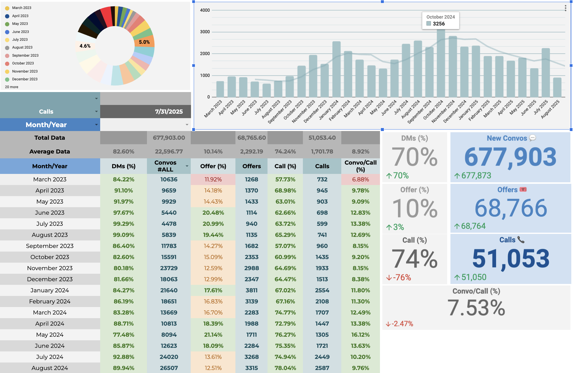Click the Month/Year table column header
Image resolution: width=574 pixels, height=373 pixels.
[50, 166]
